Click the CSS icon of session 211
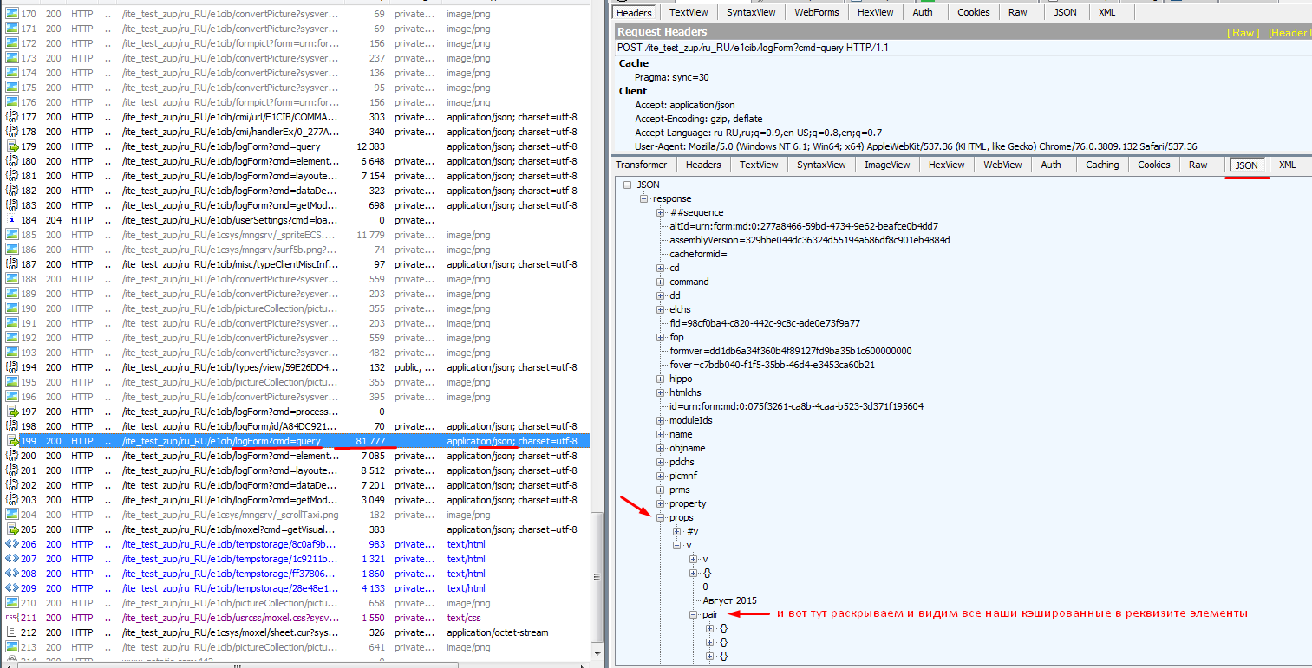Viewport: 1312px width, 668px height. pos(12,618)
